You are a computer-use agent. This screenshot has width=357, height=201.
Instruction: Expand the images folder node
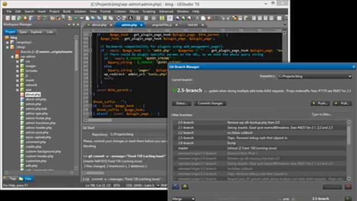tap(17, 66)
